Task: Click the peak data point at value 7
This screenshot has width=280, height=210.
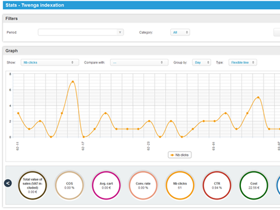Action: coord(73,82)
